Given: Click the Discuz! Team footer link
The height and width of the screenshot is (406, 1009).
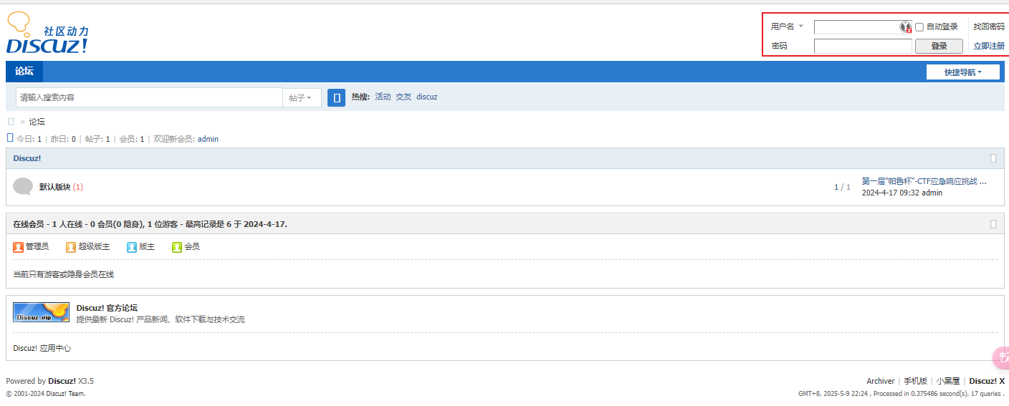Looking at the screenshot, I should pos(66,393).
